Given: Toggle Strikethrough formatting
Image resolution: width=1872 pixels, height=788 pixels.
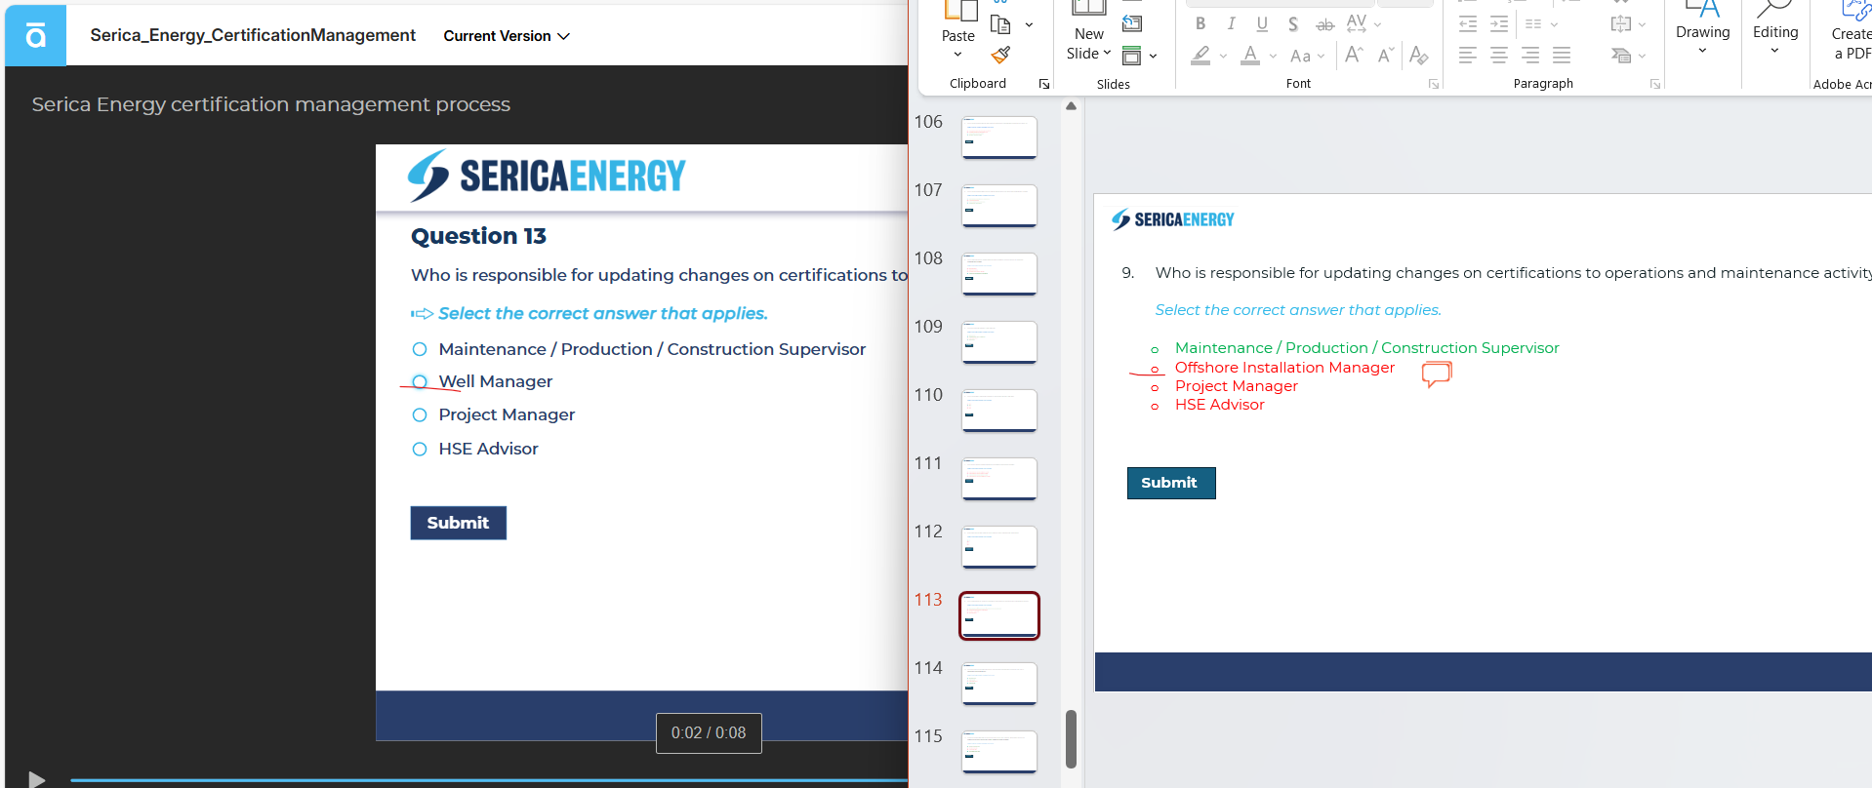Looking at the screenshot, I should [1324, 24].
